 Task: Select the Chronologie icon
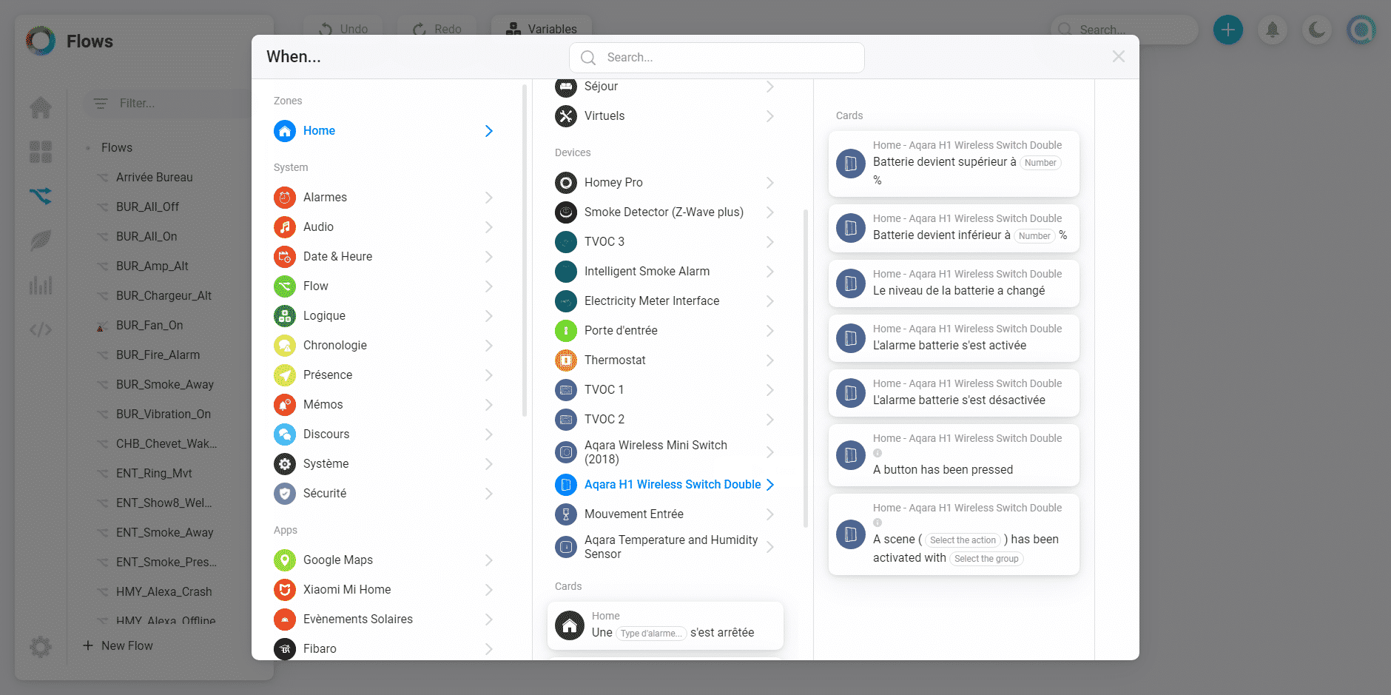[x=285, y=345]
